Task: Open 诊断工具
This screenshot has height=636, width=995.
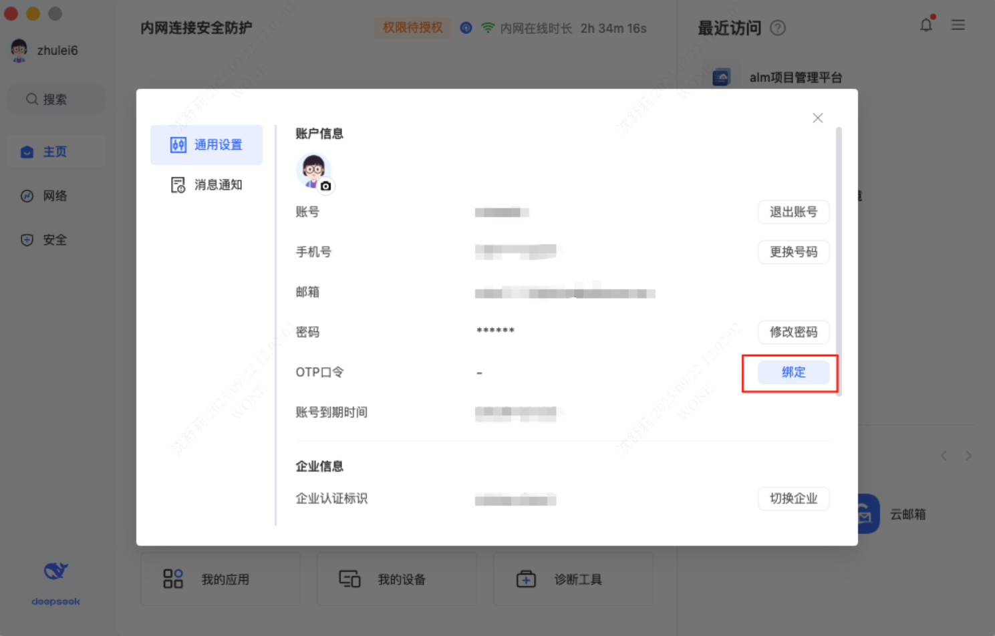Action: point(573,579)
